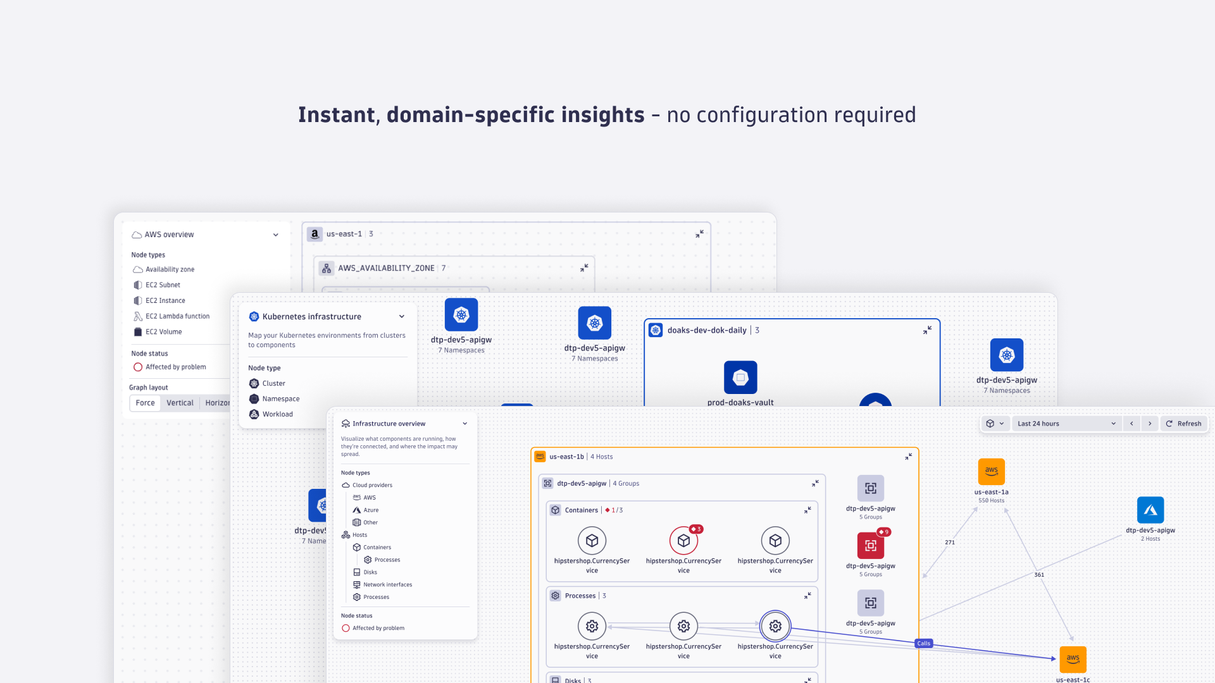
Task: Collapse the us-east-1b host group
Action: pyautogui.click(x=909, y=456)
